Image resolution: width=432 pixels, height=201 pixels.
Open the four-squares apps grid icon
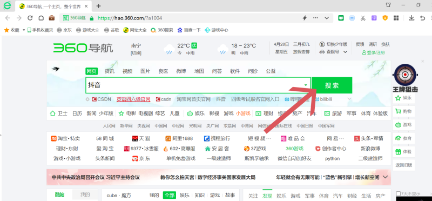pos(396,18)
